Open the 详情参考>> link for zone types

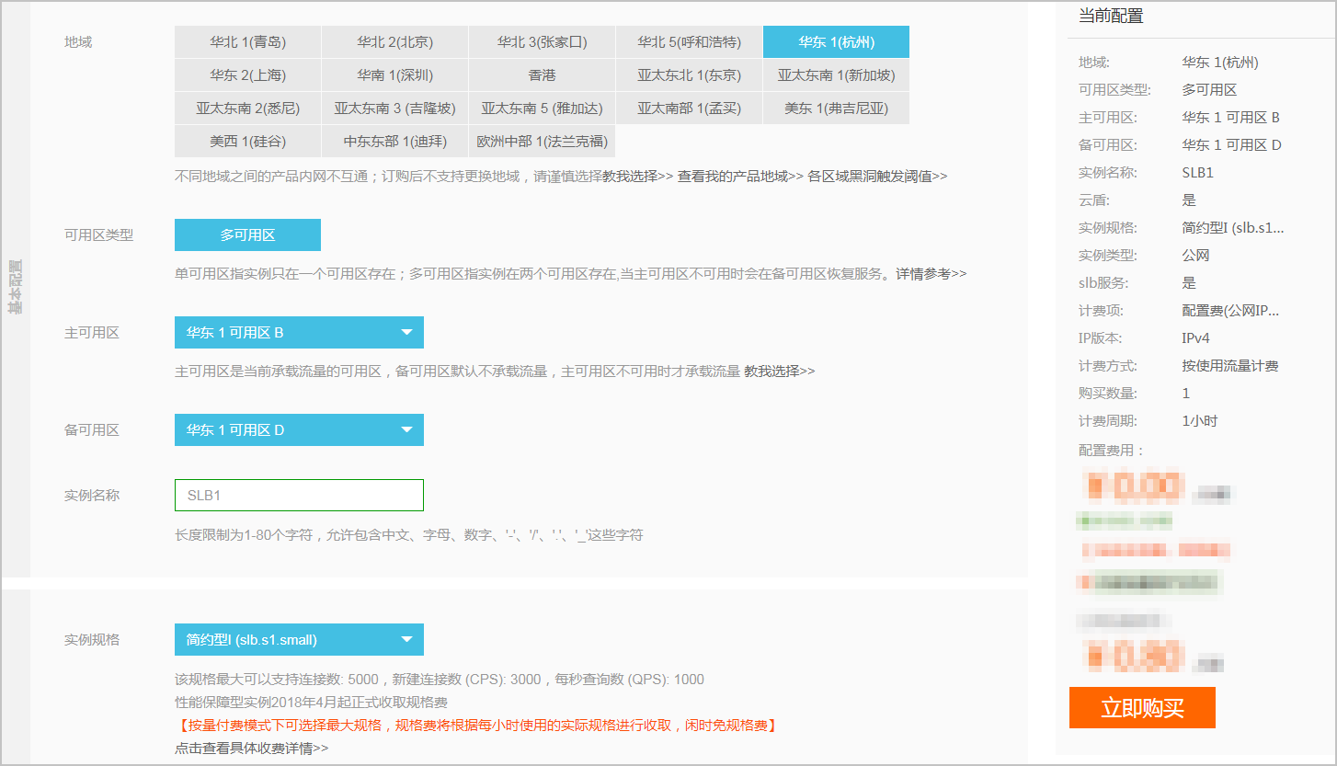(x=931, y=274)
